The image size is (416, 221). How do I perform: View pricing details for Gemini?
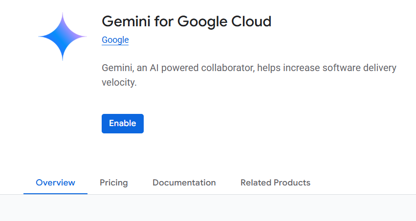coord(113,183)
